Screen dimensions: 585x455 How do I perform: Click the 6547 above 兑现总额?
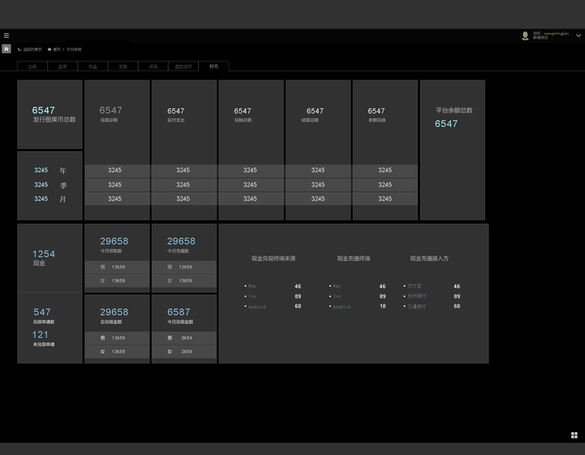click(111, 111)
